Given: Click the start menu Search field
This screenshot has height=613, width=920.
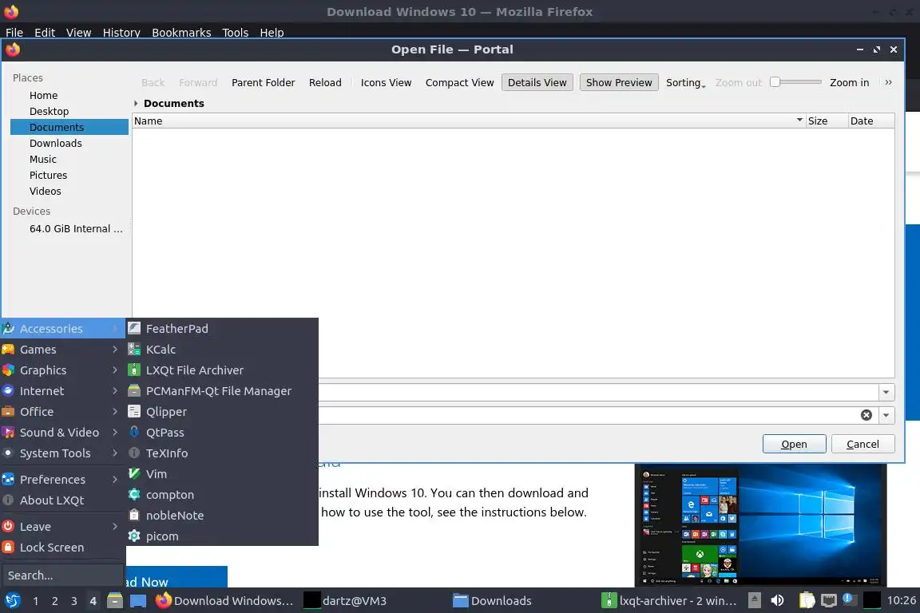Looking at the screenshot, I should 63,575.
